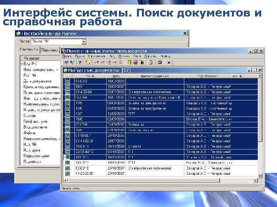Click the 'о чем-то' content cell
277x207 pixels.
click(155, 146)
